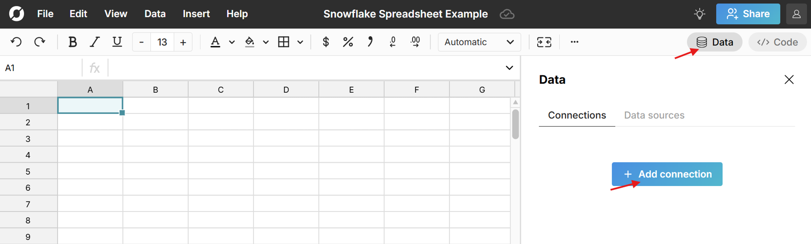Apply italic formatting
The image size is (811, 244).
(94, 42)
